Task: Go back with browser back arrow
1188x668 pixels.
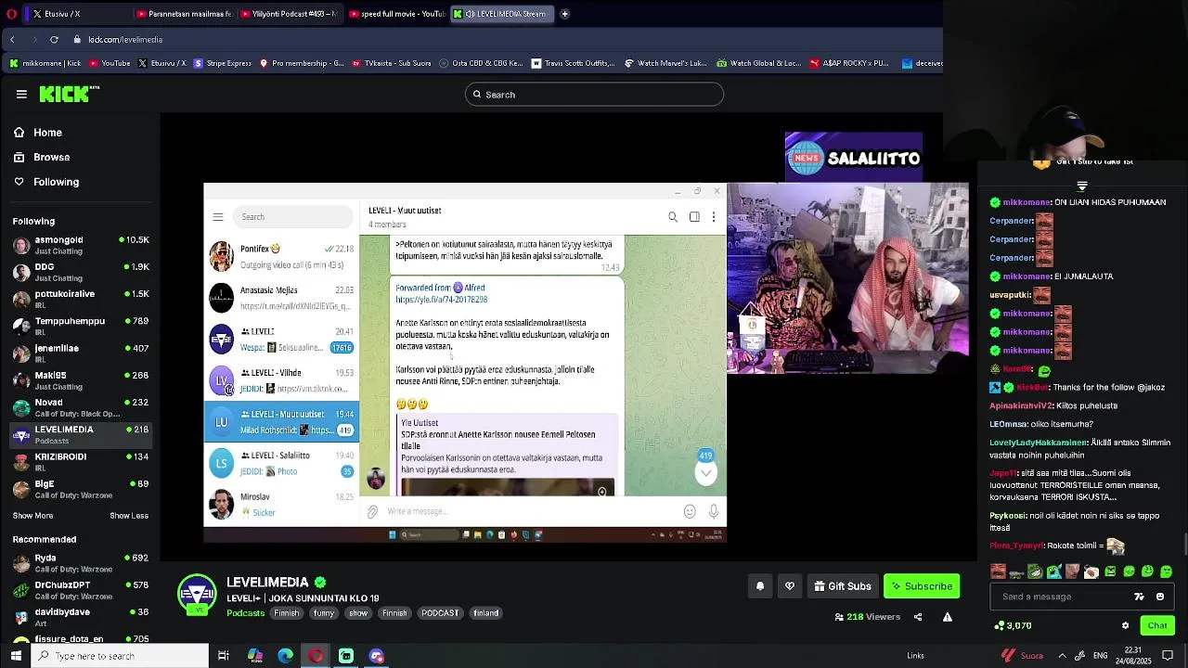Action: [x=12, y=40]
